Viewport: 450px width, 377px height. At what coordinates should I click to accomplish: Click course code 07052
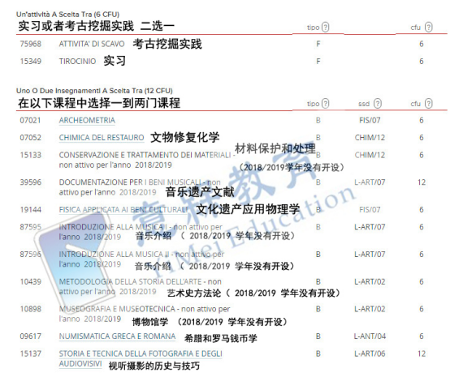click(x=30, y=138)
